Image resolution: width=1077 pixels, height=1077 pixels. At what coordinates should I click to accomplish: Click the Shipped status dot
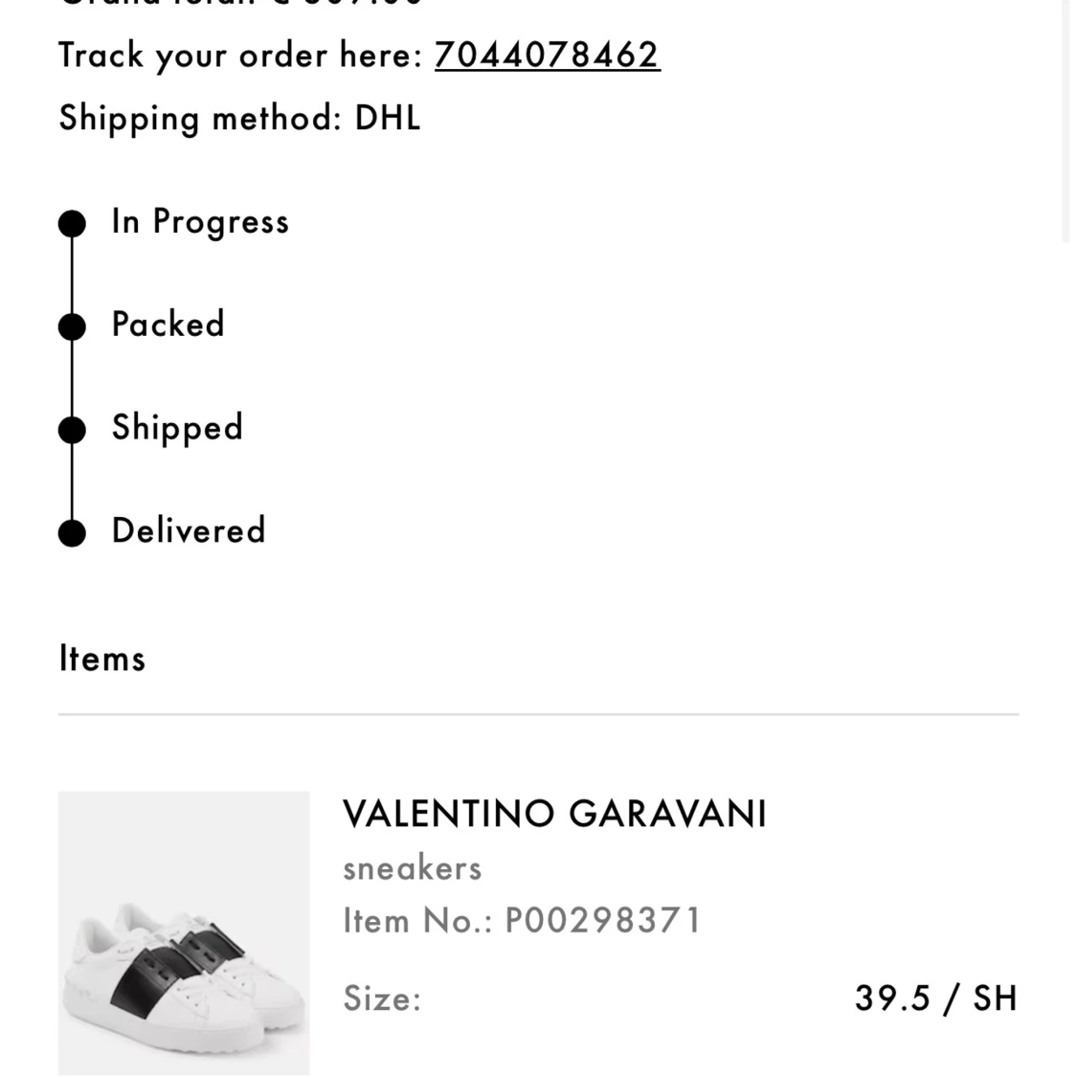[x=72, y=430]
